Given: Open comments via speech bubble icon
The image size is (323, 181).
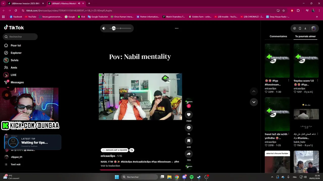Looking at the screenshot, I should [189, 128].
